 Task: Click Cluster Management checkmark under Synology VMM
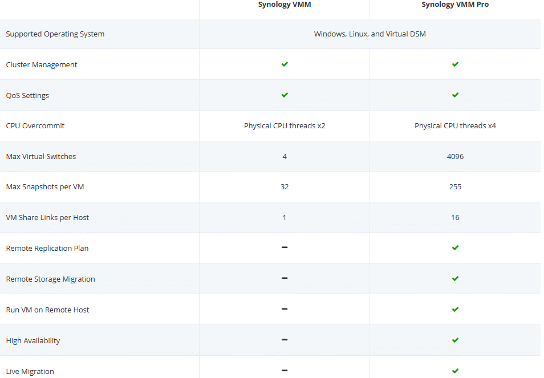(x=285, y=64)
